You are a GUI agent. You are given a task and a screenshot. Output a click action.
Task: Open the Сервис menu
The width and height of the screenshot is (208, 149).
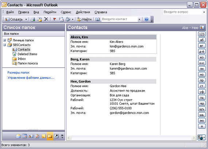[x=66, y=12]
